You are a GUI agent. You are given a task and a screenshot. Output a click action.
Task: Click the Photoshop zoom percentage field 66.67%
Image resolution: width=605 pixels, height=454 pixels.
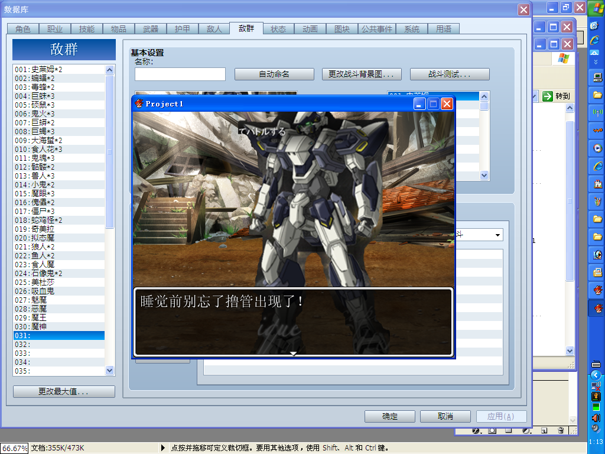[14, 448]
